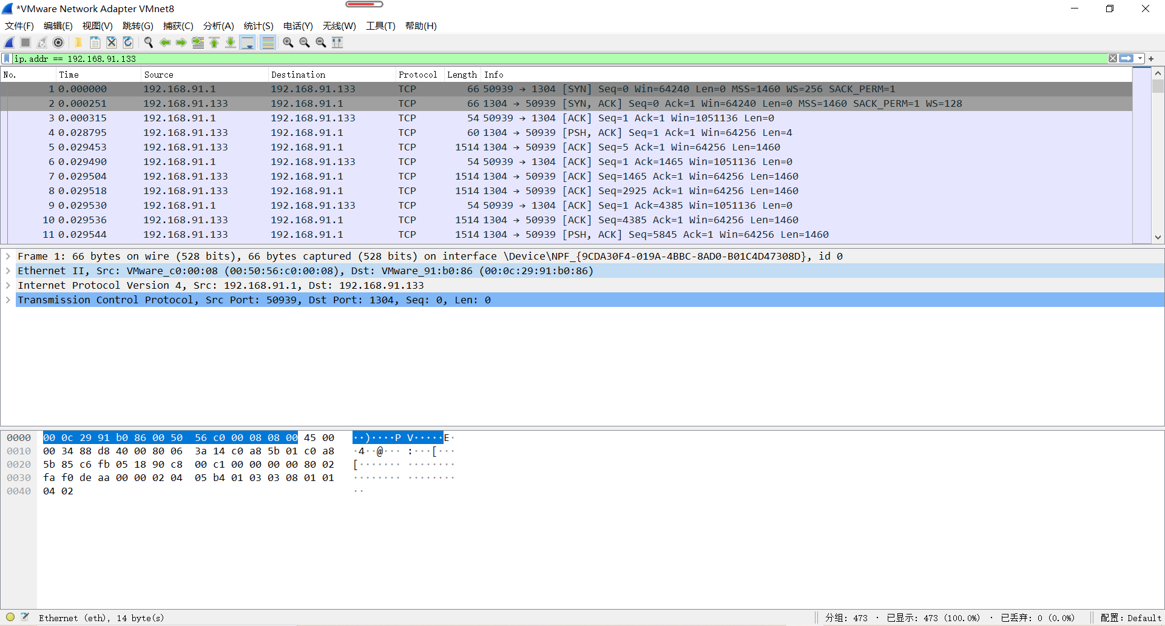Jump to the first packet
This screenshot has width=1165, height=626.
point(214,42)
